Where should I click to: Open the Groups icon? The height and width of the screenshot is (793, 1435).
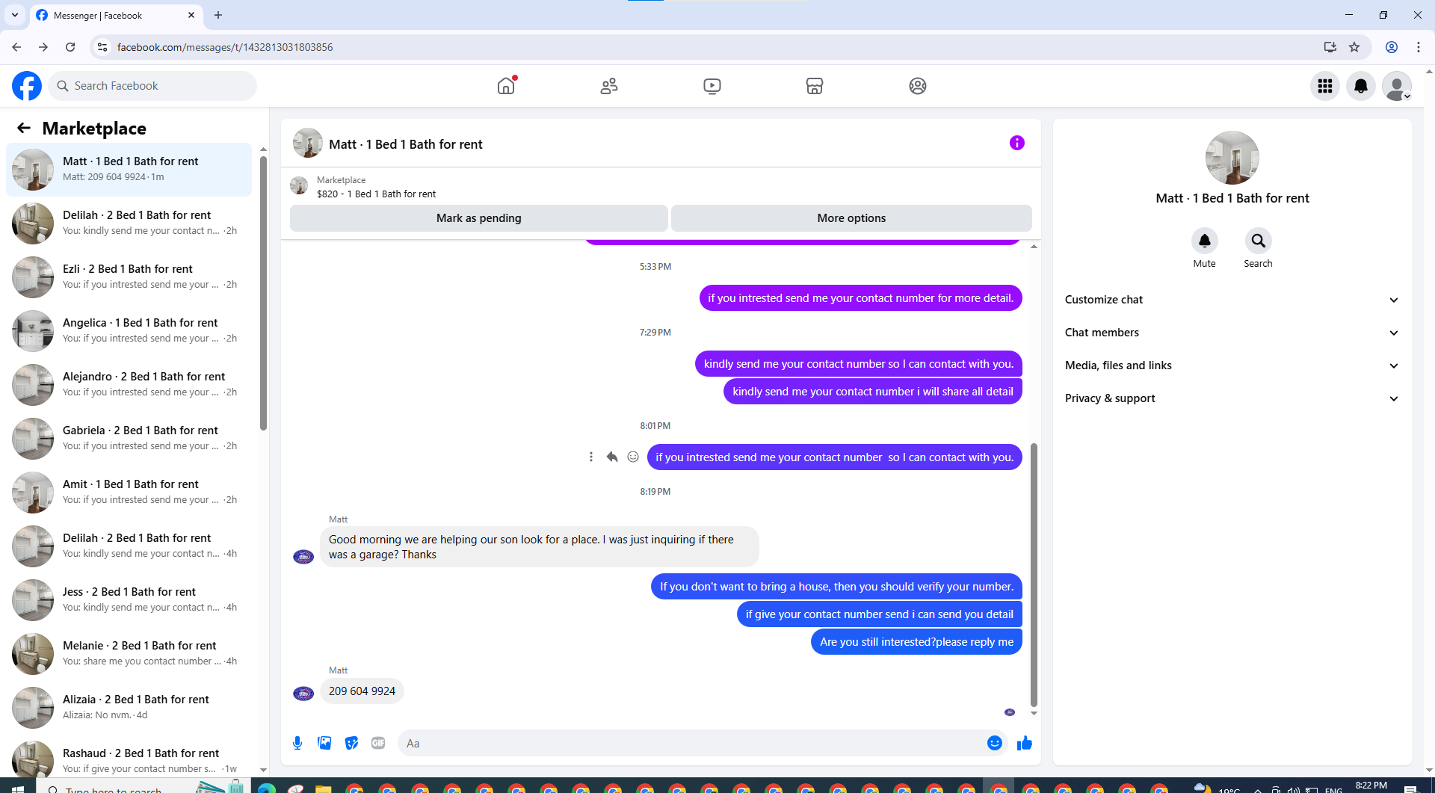pyautogui.click(x=918, y=86)
